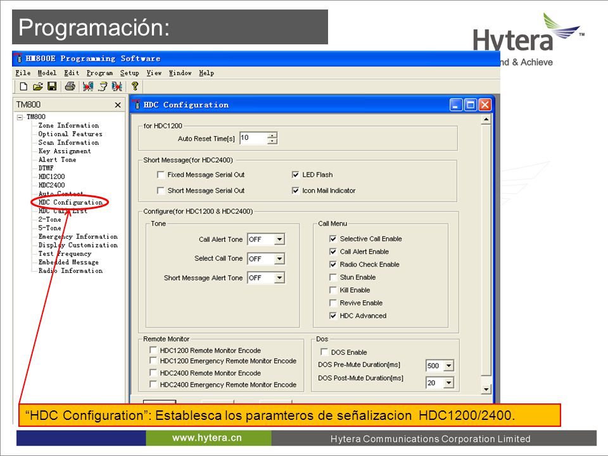Image resolution: width=608 pixels, height=456 pixels.
Task: Close the TM800 tree panel
Action: [118, 105]
